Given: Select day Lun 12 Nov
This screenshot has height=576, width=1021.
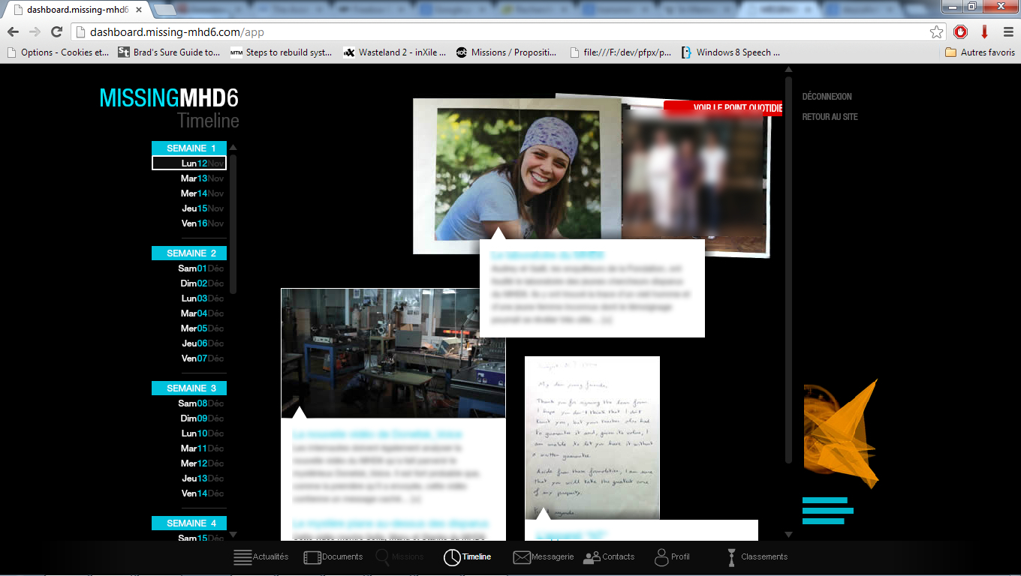Looking at the screenshot, I should pyautogui.click(x=189, y=163).
